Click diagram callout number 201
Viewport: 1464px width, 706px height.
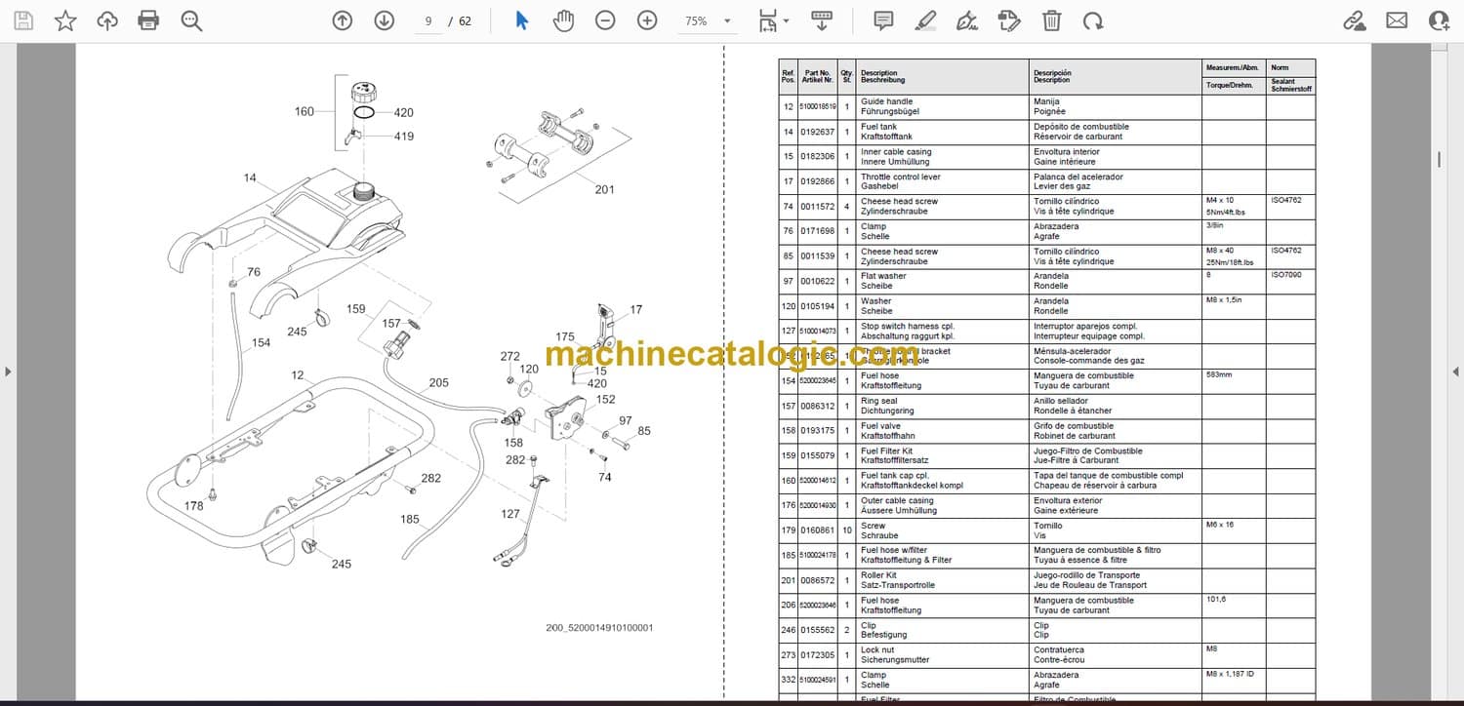pos(604,189)
